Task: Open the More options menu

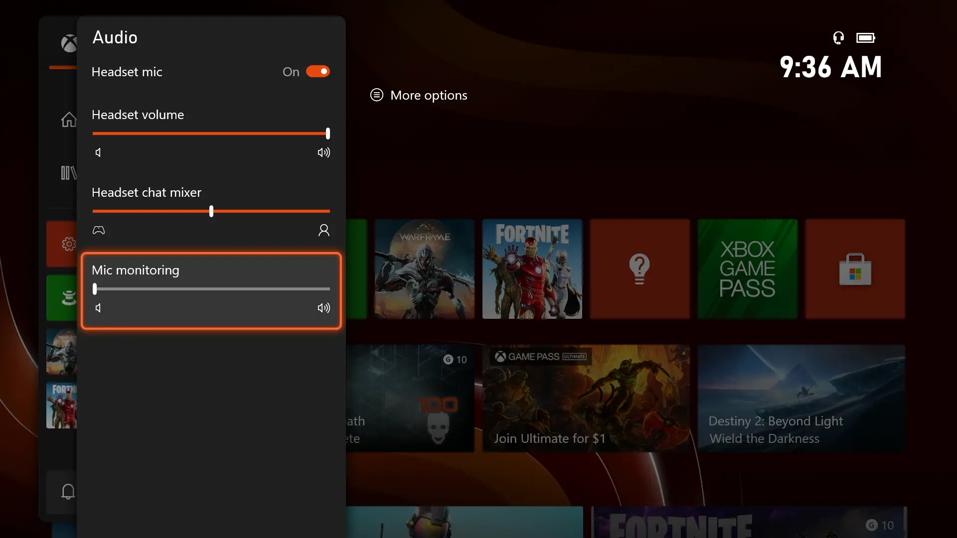Action: (x=419, y=95)
